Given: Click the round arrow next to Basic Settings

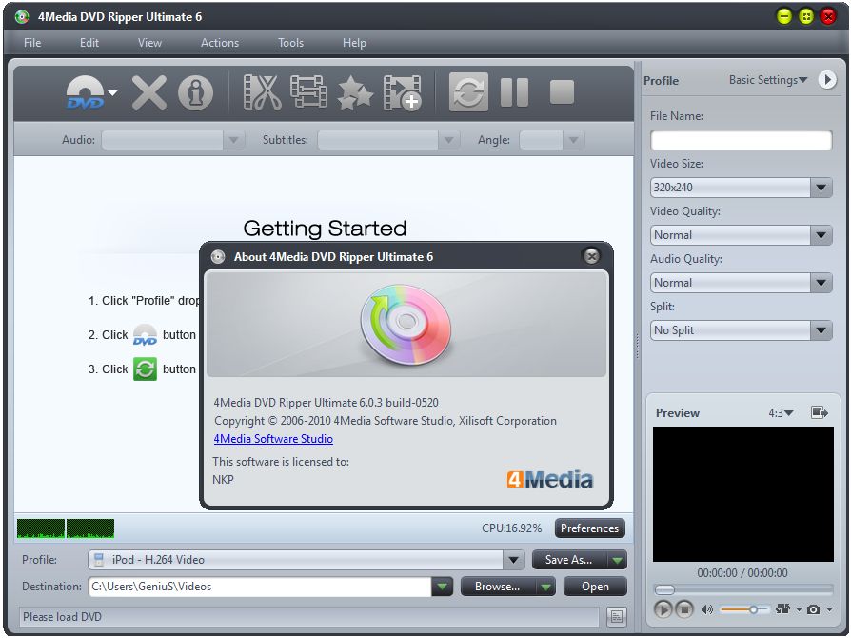Looking at the screenshot, I should click(827, 80).
